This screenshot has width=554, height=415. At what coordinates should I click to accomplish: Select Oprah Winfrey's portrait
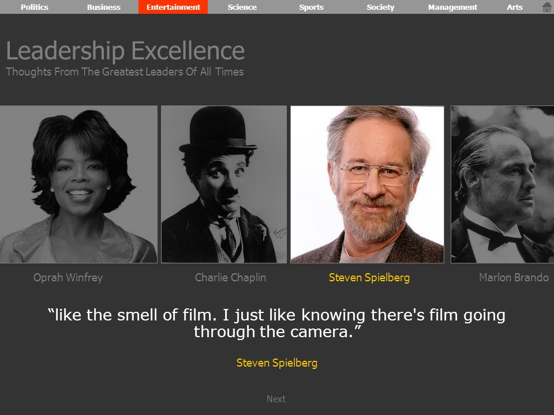tap(78, 184)
